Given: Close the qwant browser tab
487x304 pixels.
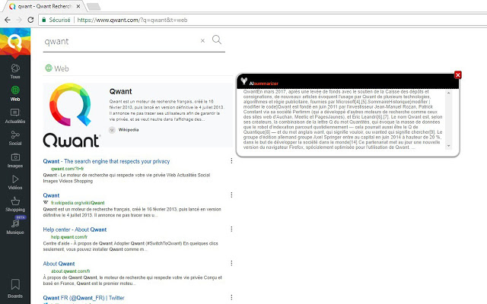Looking at the screenshot, I should [x=78, y=6].
